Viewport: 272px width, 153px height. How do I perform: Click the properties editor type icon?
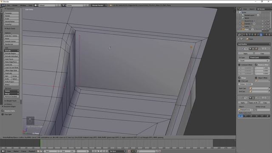(239, 34)
